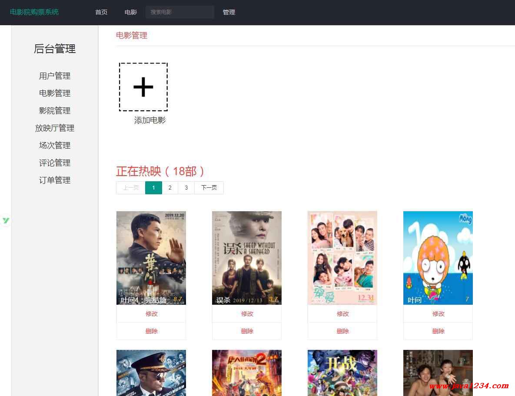Screen dimensions: 515x396
Task: Open 订单管理 in the sidebar
Action: pyautogui.click(x=54, y=180)
